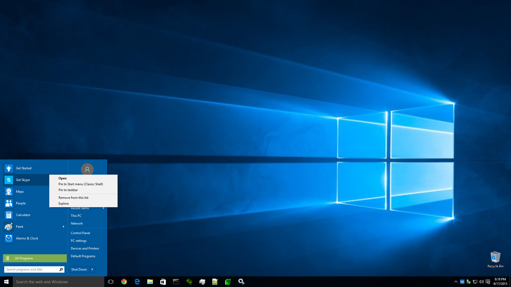The width and height of the screenshot is (511, 287).
Task: Select Remove from this list
Action: pyautogui.click(x=73, y=198)
